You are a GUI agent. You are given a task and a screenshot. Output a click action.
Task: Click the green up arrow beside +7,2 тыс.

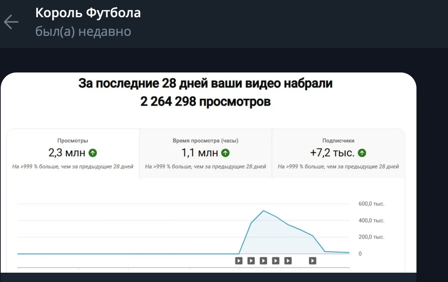click(x=362, y=153)
